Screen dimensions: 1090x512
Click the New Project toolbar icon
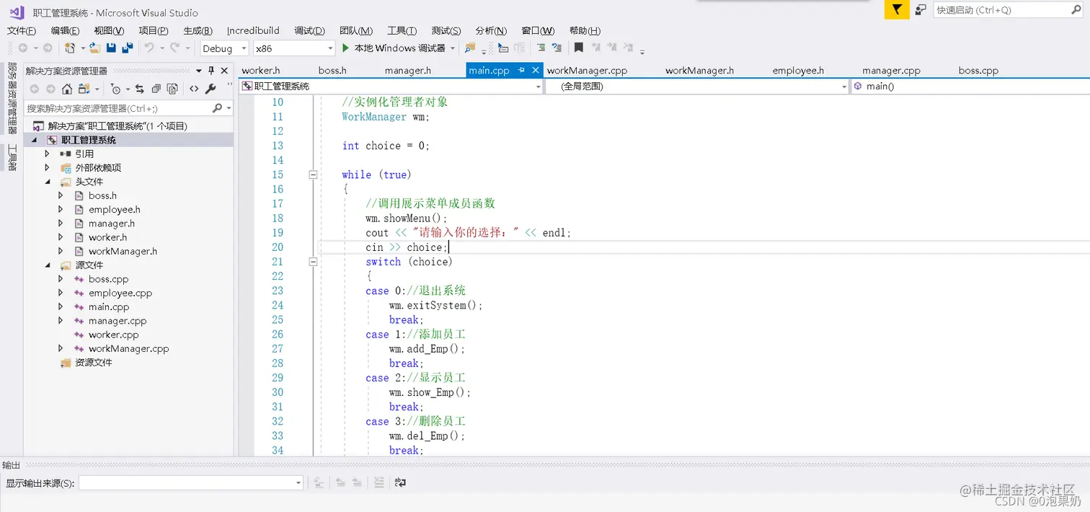(x=70, y=48)
